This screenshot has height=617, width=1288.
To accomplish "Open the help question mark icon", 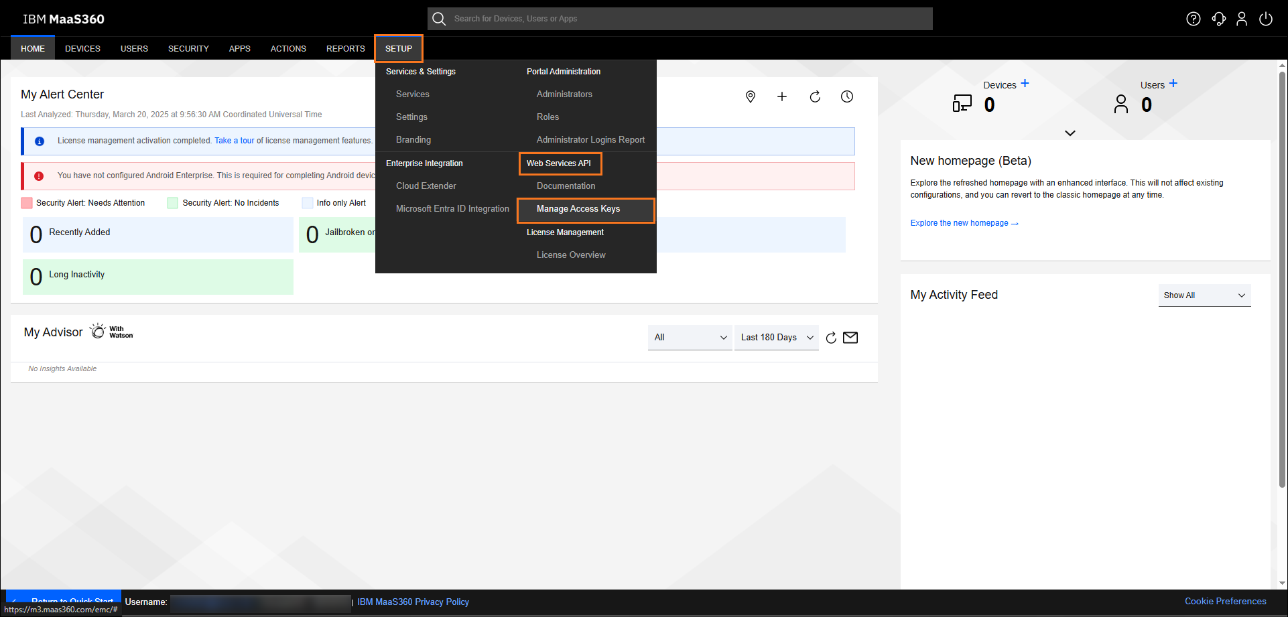I will point(1193,19).
